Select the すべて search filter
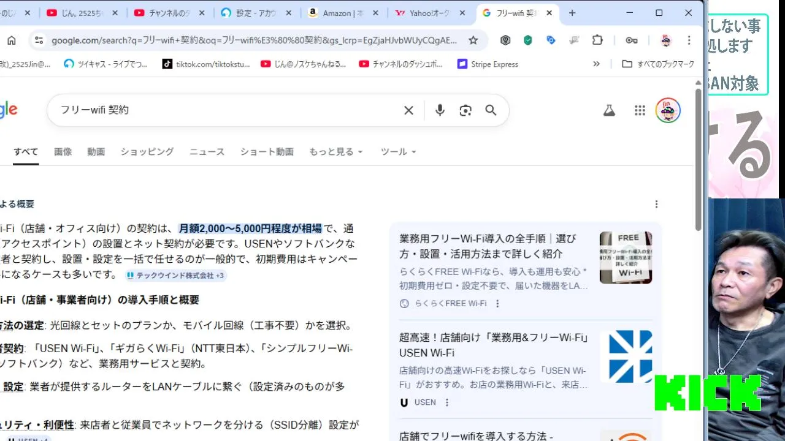The width and height of the screenshot is (785, 441). click(26, 151)
